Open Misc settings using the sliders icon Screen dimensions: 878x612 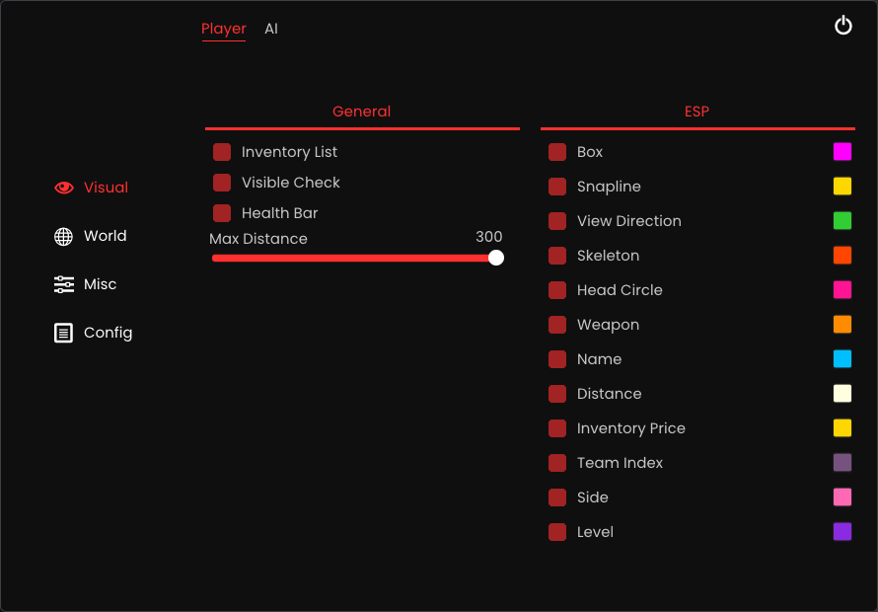point(63,283)
